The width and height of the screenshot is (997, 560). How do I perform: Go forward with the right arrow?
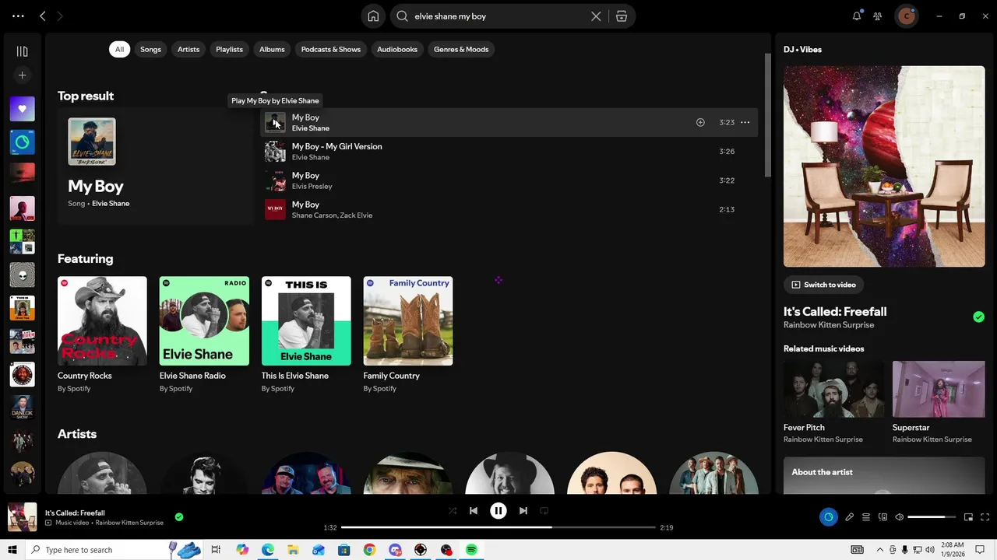pos(60,16)
